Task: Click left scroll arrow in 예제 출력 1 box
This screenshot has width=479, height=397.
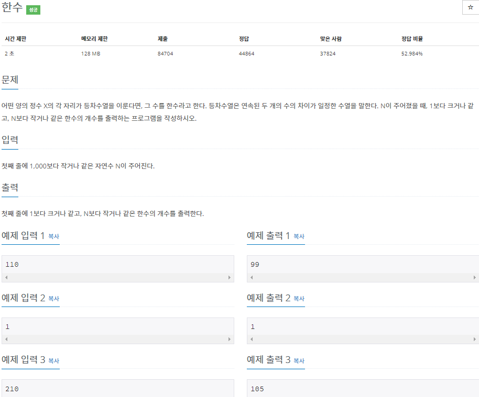Action: click(252, 277)
